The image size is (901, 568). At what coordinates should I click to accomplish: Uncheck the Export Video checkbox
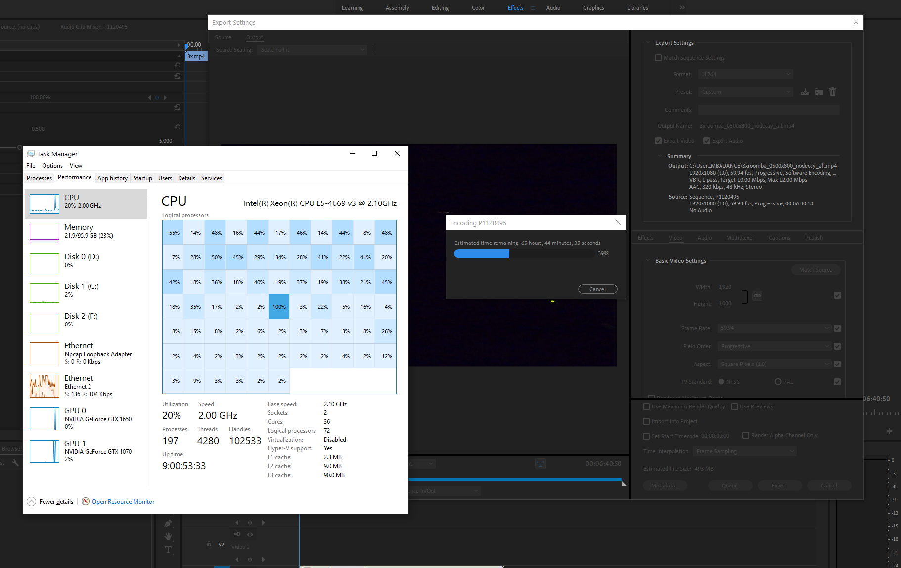pyautogui.click(x=658, y=141)
